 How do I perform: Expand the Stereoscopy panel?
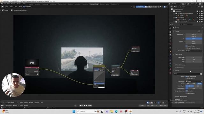click(x=180, y=68)
